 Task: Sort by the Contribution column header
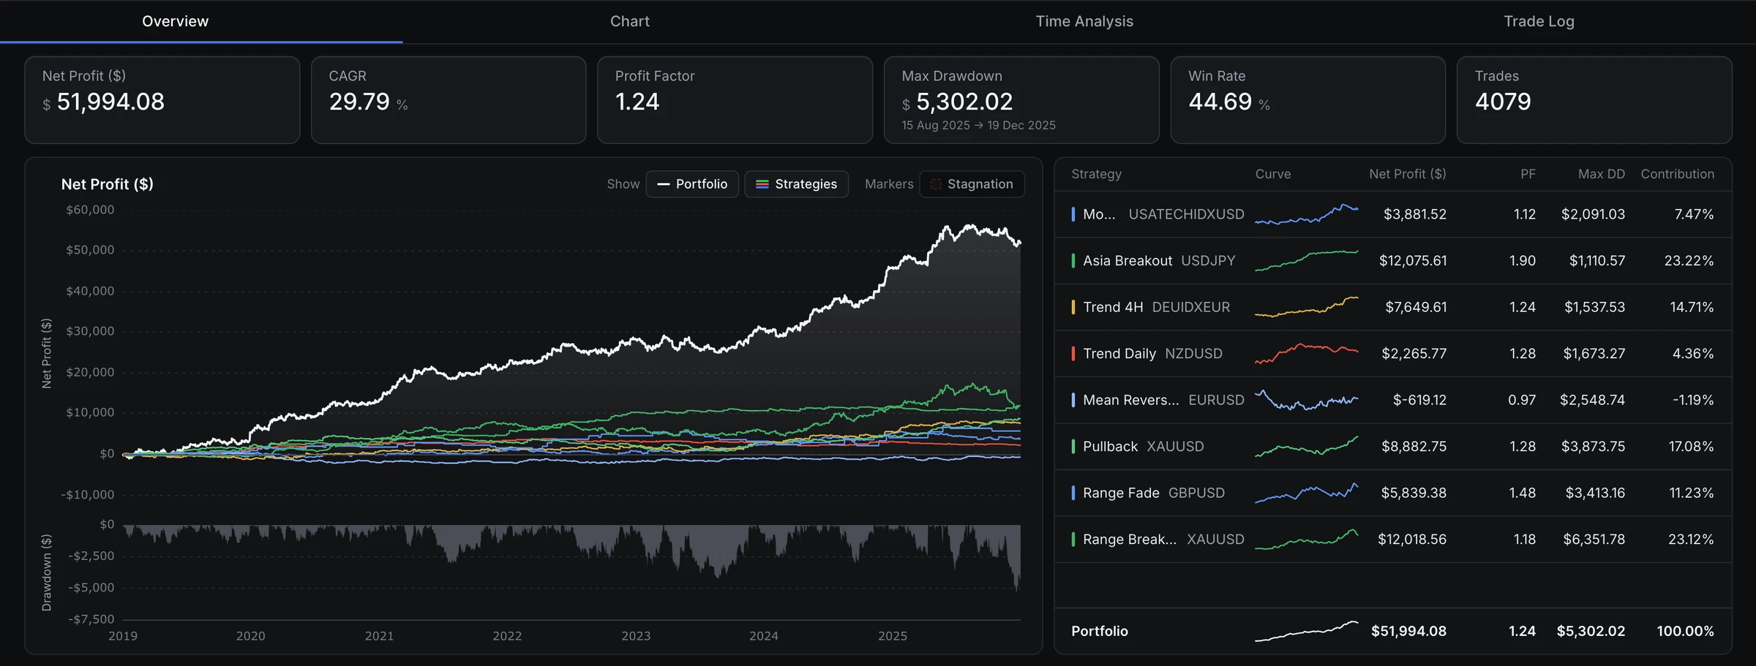(1677, 174)
